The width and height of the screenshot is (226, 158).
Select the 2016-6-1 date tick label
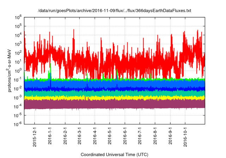point(125,136)
